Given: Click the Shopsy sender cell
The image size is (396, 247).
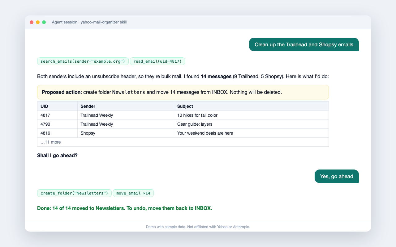Looking at the screenshot, I should pyautogui.click(x=126, y=133).
